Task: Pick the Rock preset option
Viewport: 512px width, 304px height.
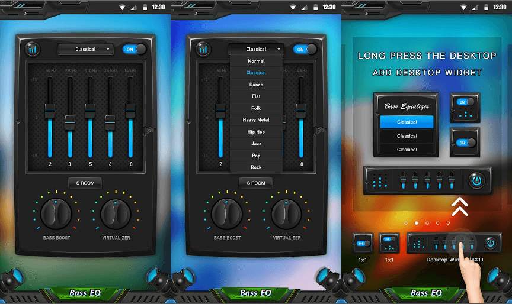Action: point(256,167)
